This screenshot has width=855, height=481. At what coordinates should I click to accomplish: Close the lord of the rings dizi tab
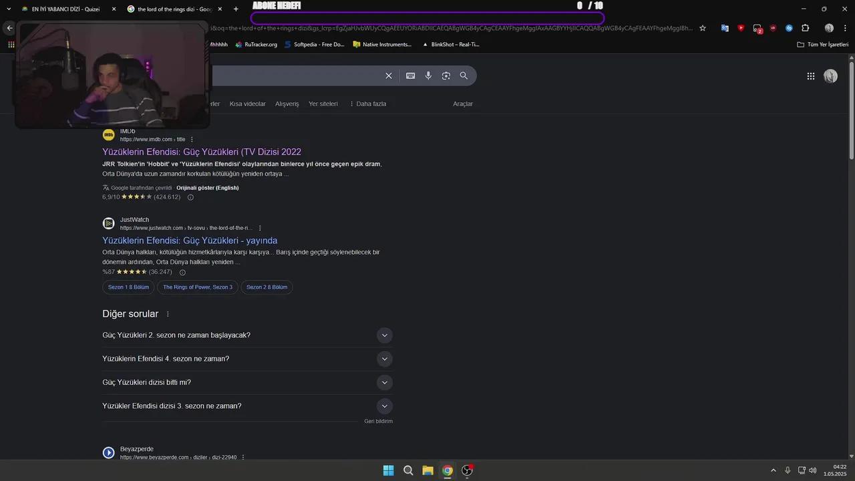pyautogui.click(x=220, y=9)
